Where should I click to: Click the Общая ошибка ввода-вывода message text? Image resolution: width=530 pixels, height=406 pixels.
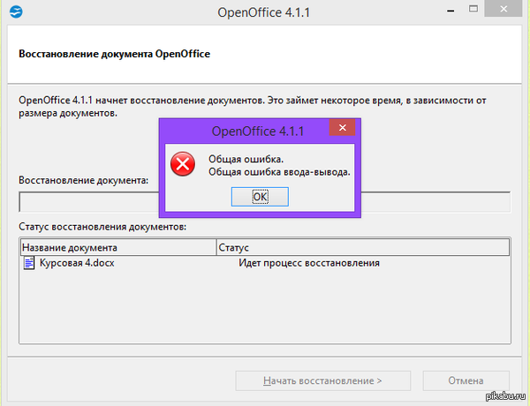[x=279, y=172]
